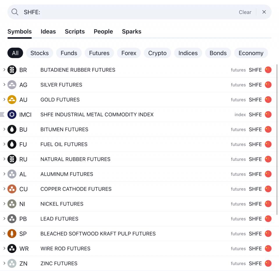This screenshot has width=279, height=271.
Task: Click the Clear button in search bar
Action: [245, 12]
